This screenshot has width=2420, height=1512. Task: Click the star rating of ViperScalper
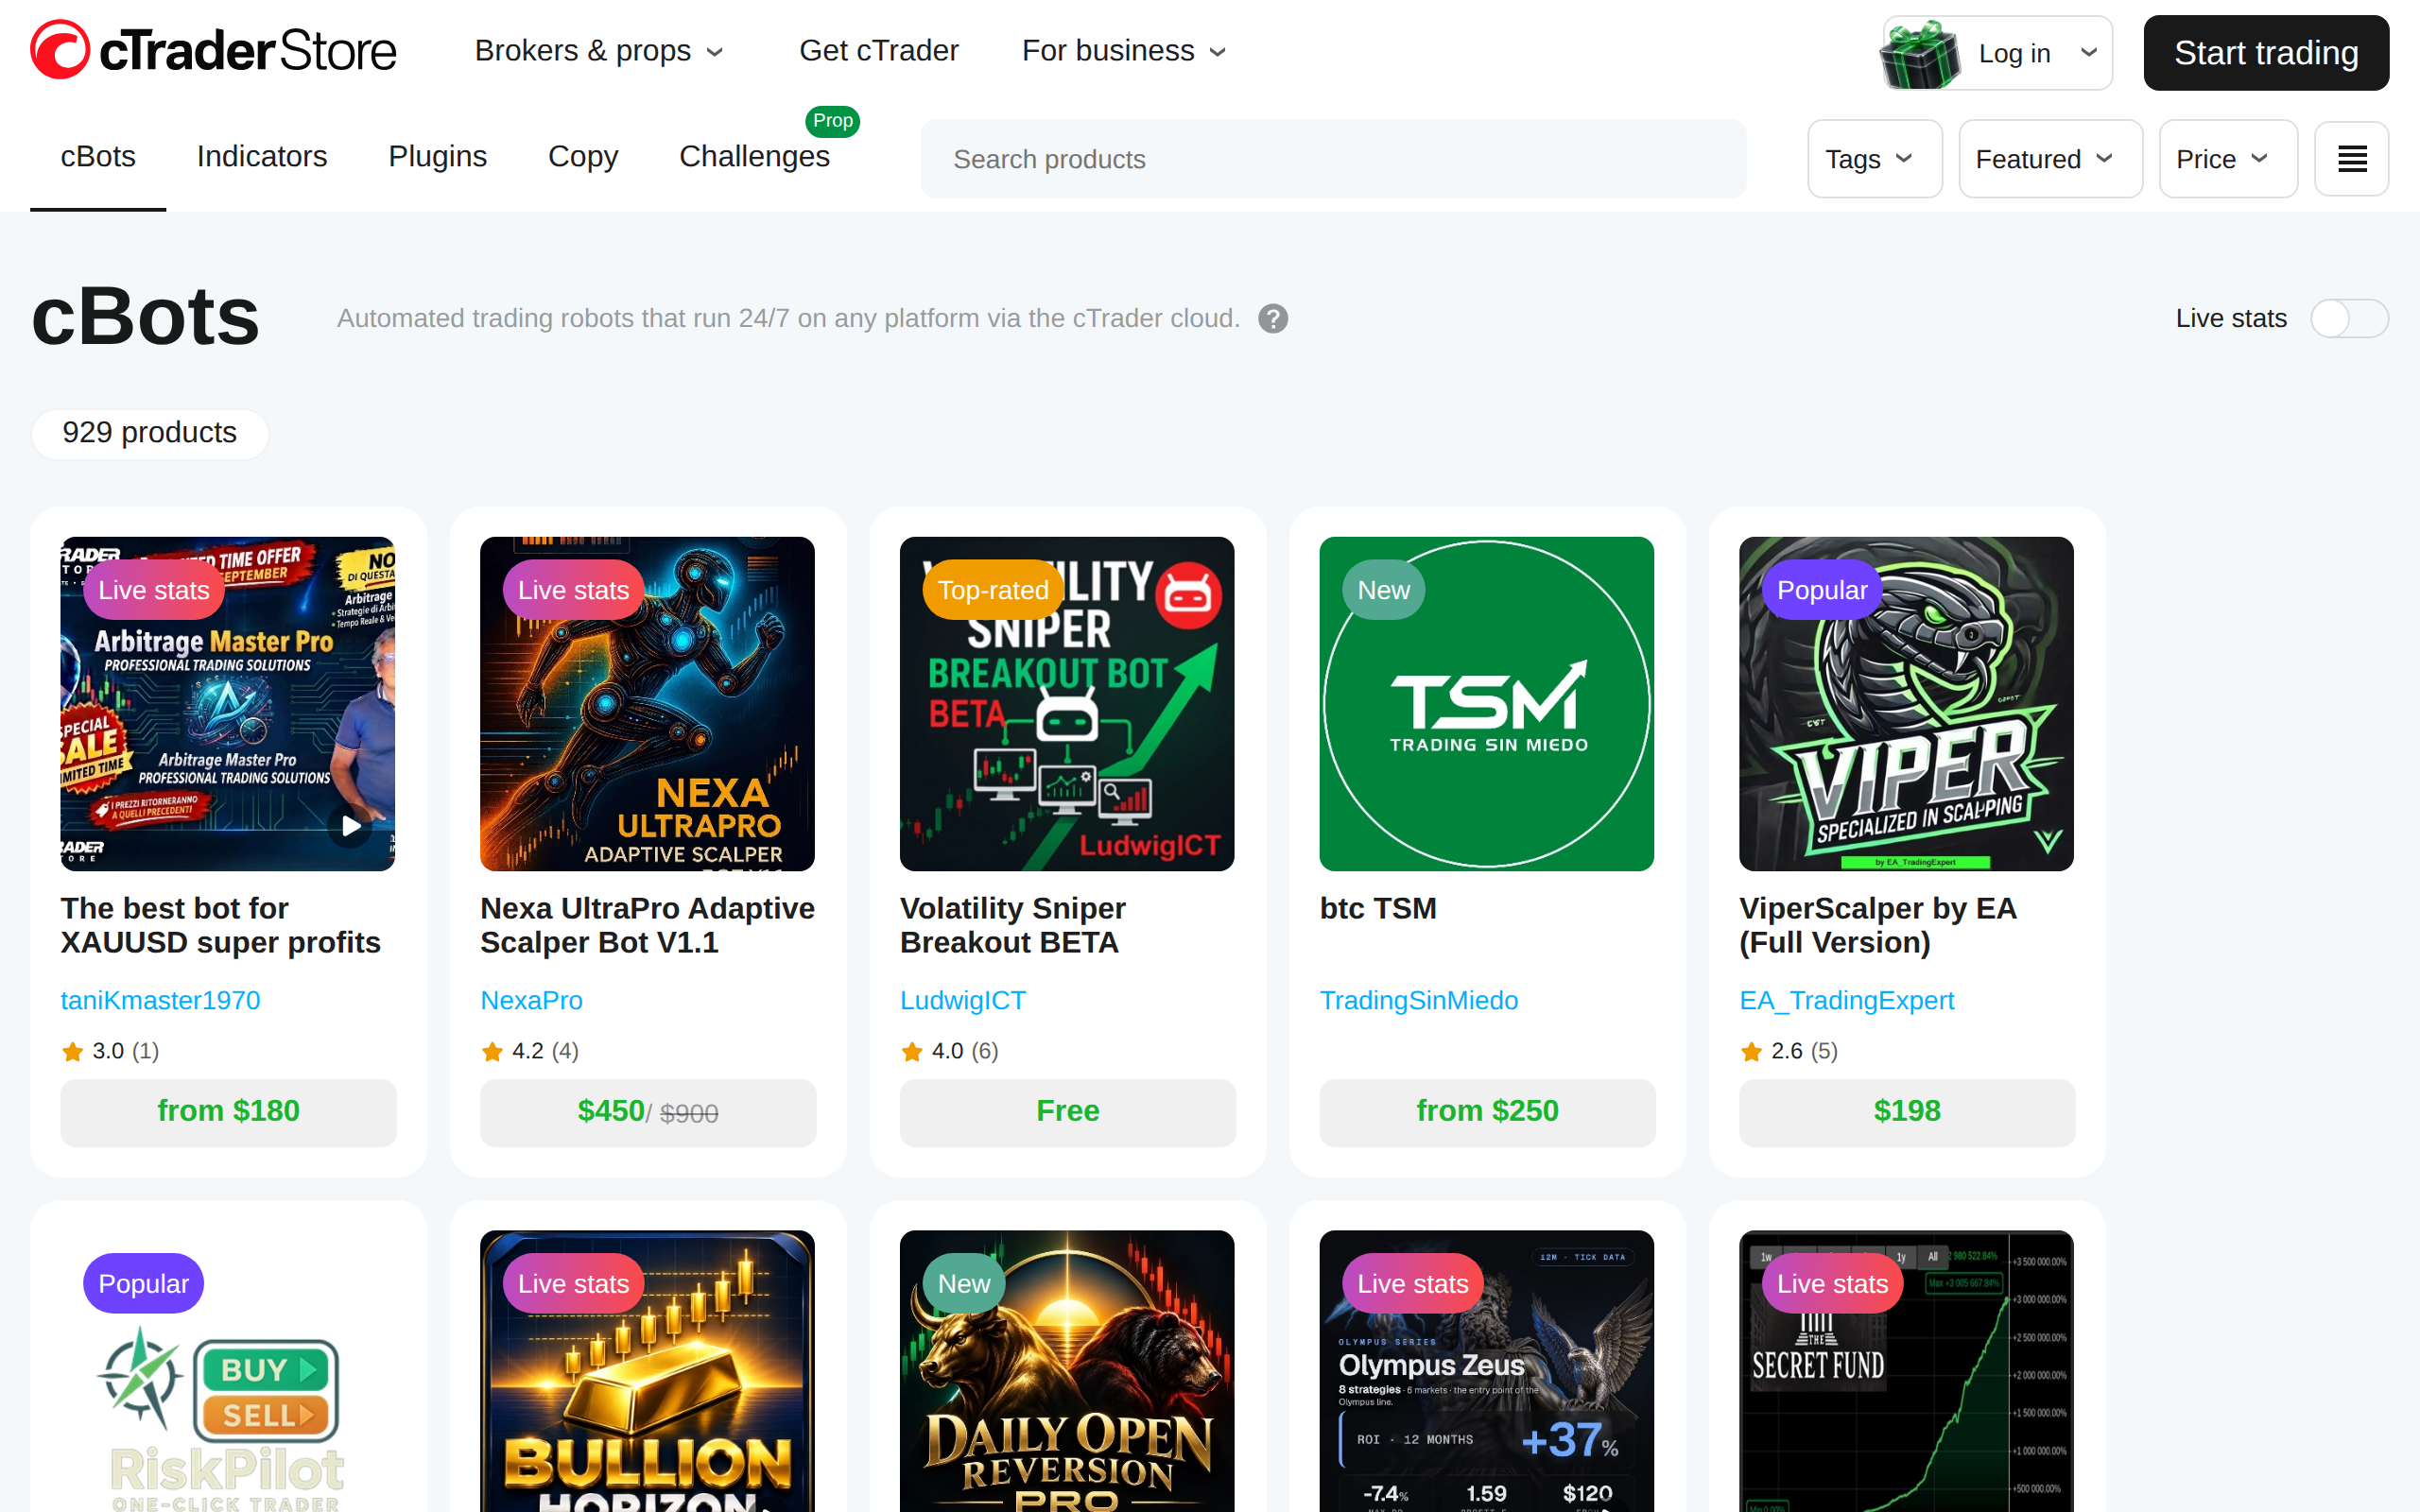point(1789,1051)
